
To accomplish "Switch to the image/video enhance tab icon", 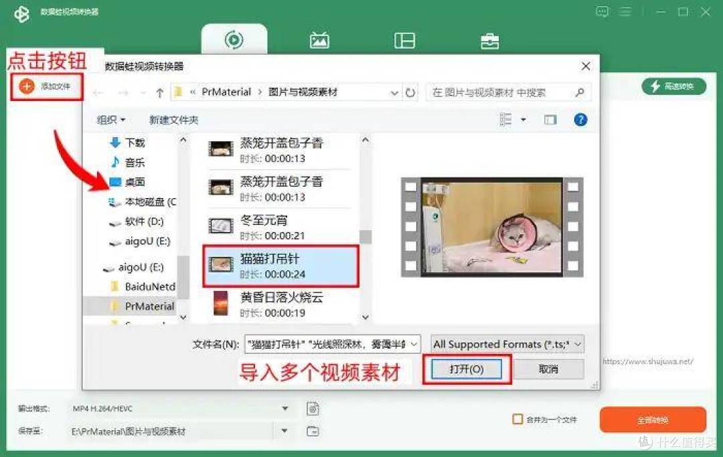I will (319, 40).
